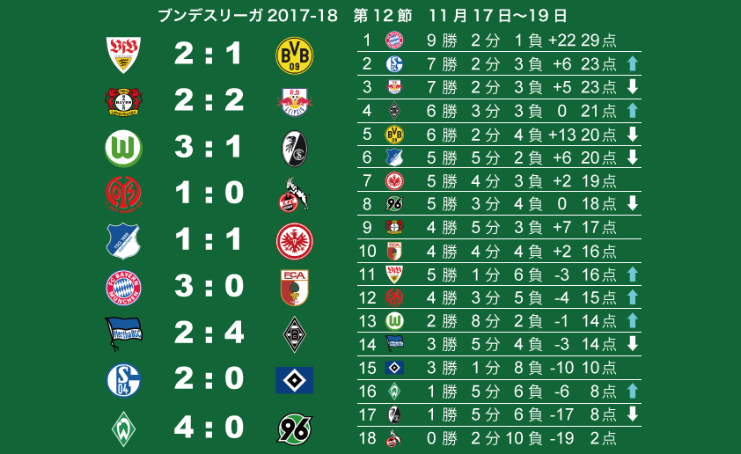Viewport: 741px width, 454px height.
Task: Click the Mainz 05 crest in results
Action: click(x=123, y=194)
